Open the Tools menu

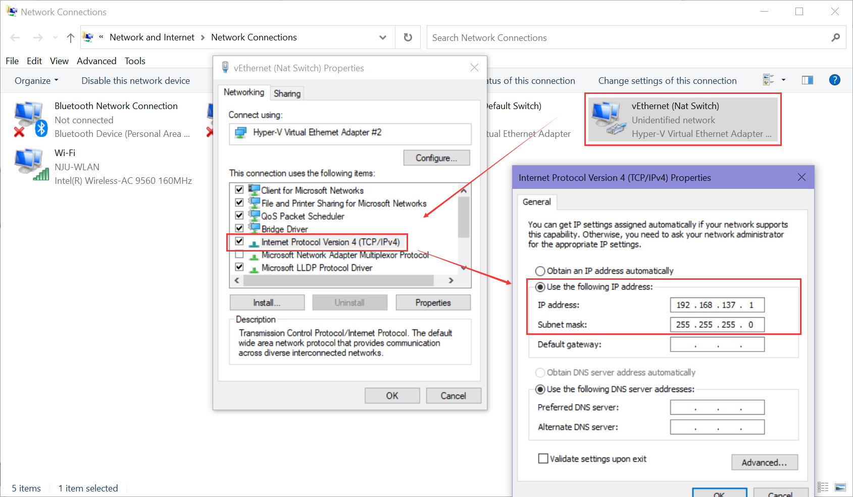(135, 61)
